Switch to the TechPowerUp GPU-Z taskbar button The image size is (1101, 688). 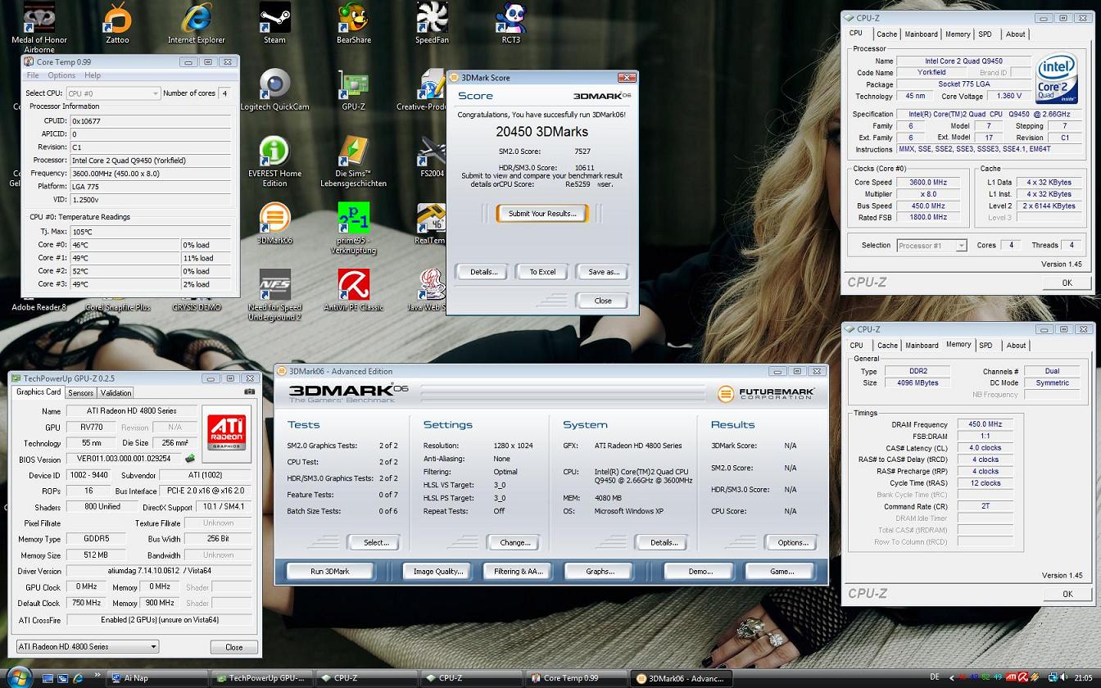coord(261,678)
